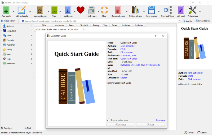Click the Remove books trash icon
The width and height of the screenshot is (212, 135).
click(x=118, y=10)
